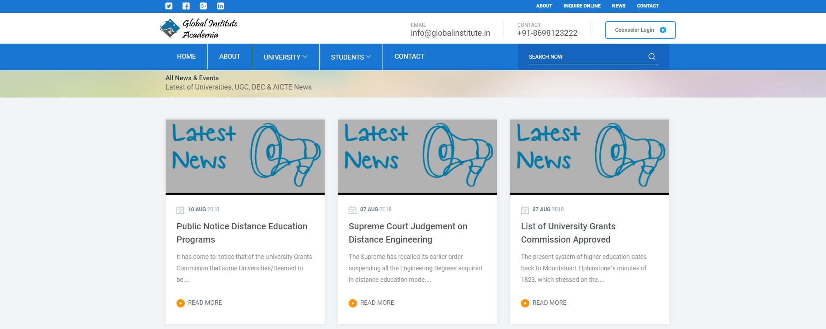Viewport: 826px width, 329px height.
Task: Expand the University dropdown menu
Action: coord(285,57)
